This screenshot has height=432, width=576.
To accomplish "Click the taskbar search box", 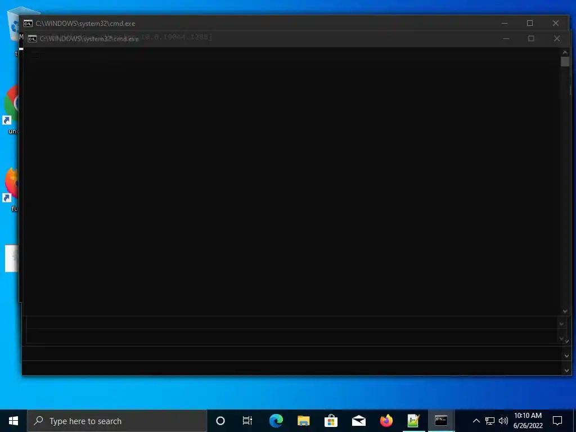I will click(117, 421).
